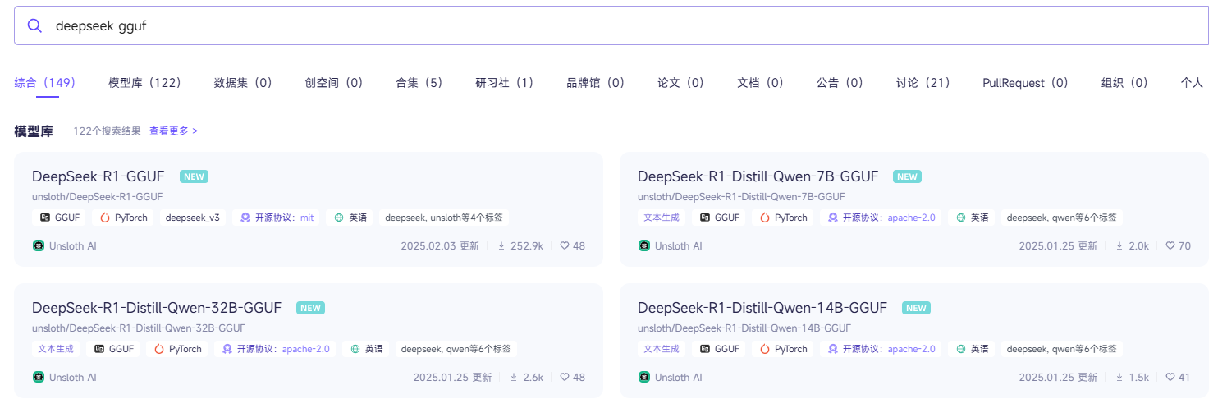Switch to the 组织 (0) tab
This screenshot has width=1227, height=408.
click(x=1125, y=83)
